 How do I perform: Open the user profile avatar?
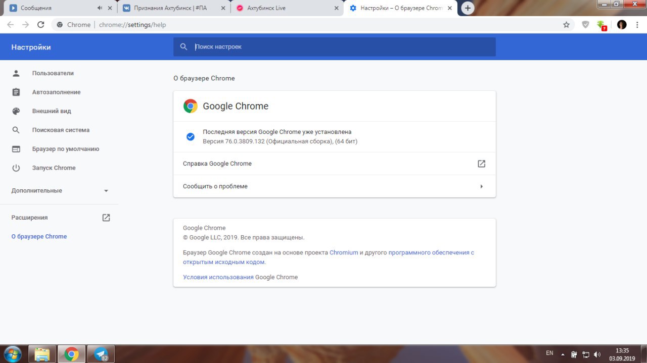coord(622,25)
